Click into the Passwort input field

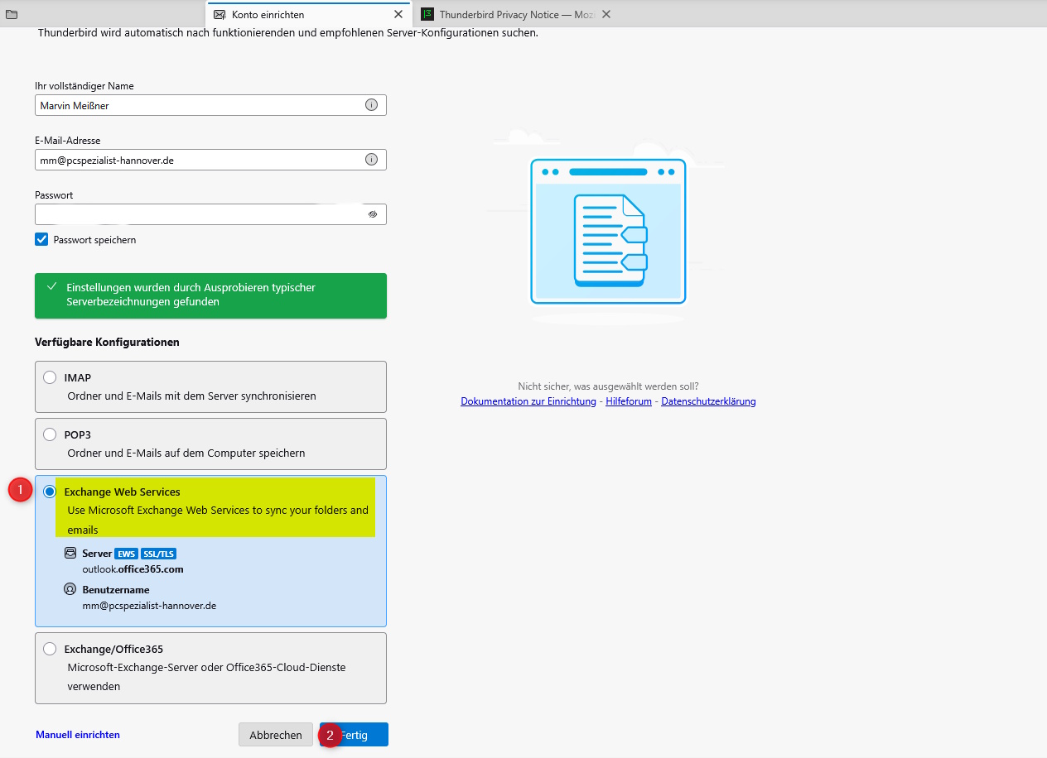pyautogui.click(x=199, y=214)
